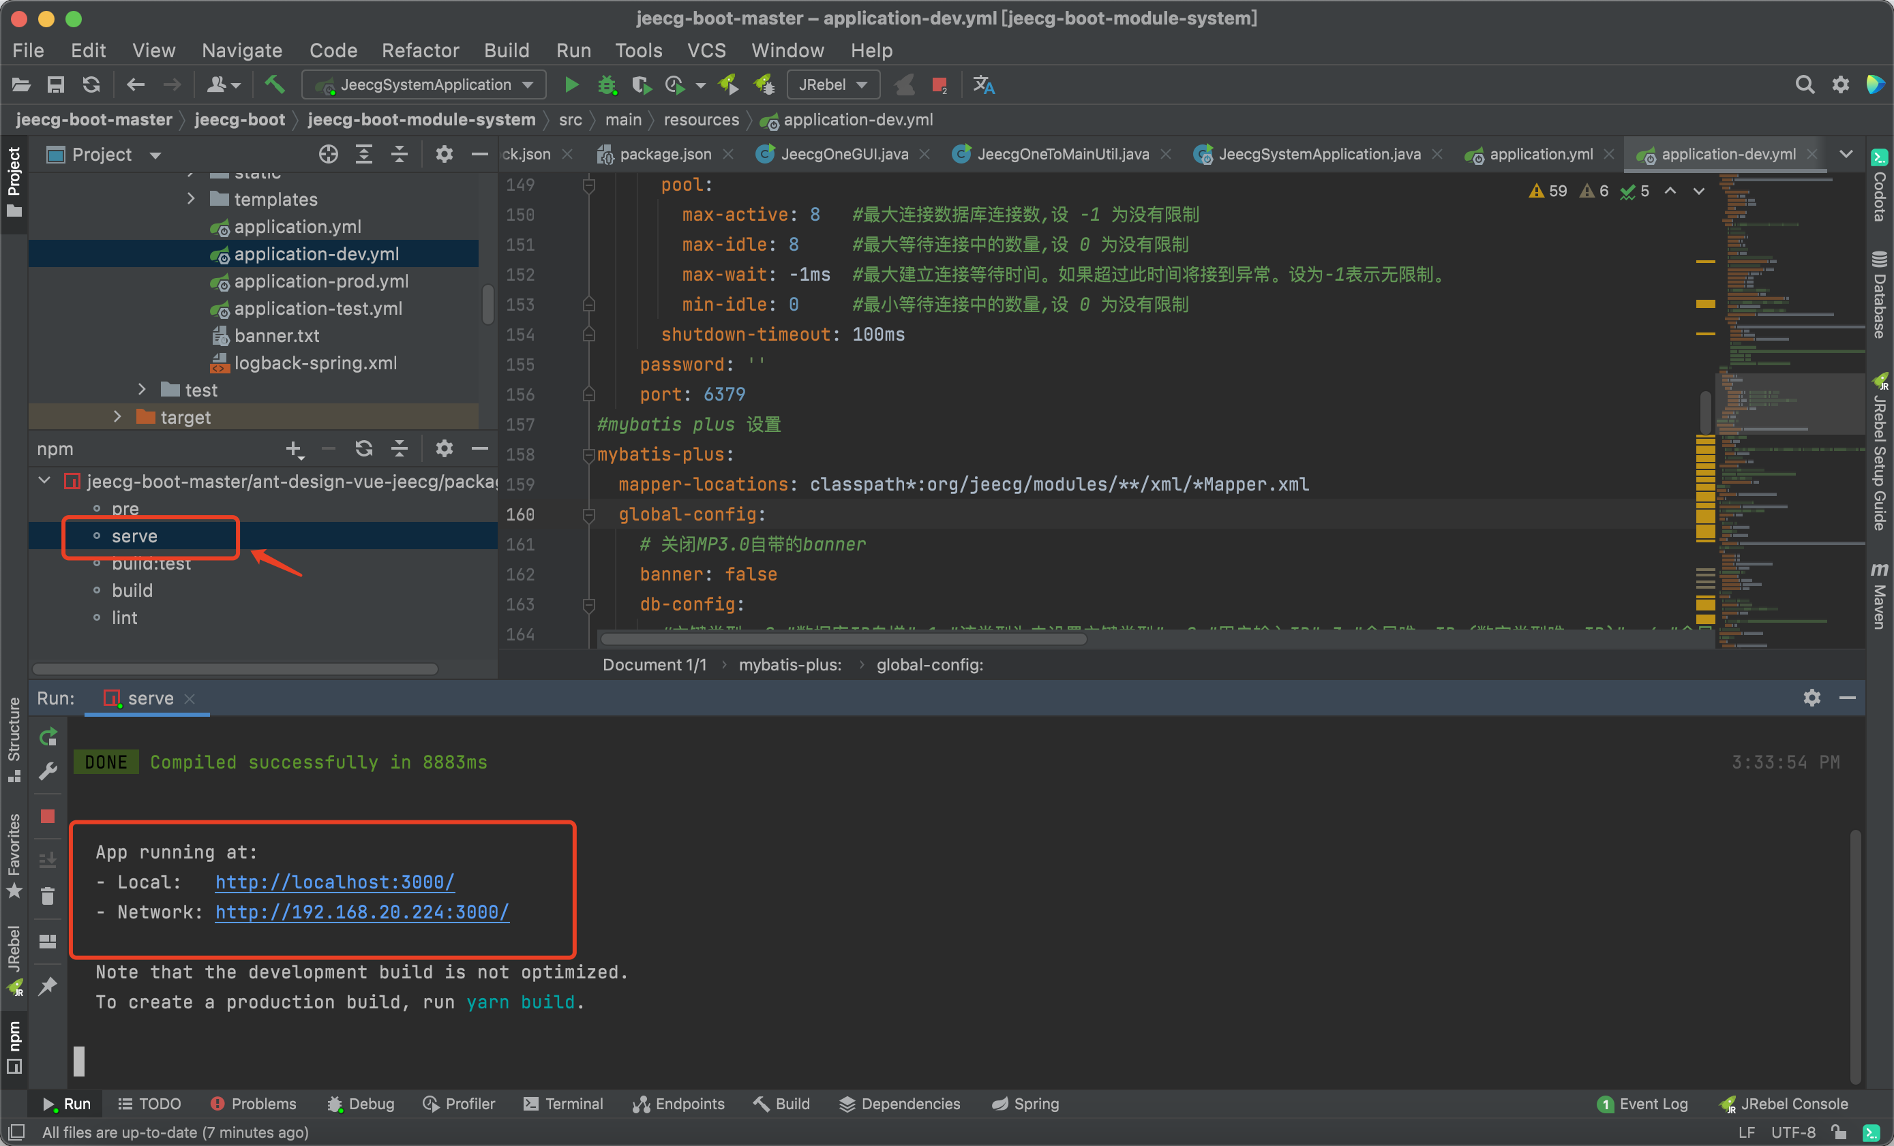Expand the templates folder

(191, 199)
